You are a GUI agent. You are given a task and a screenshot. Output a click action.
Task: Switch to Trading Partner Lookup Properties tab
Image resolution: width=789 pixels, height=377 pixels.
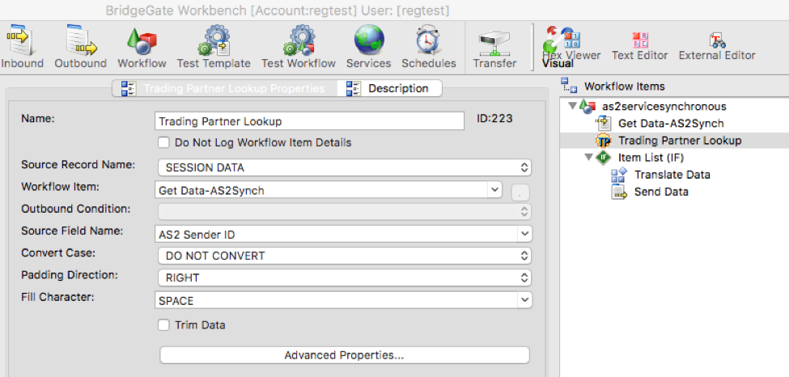coord(224,89)
